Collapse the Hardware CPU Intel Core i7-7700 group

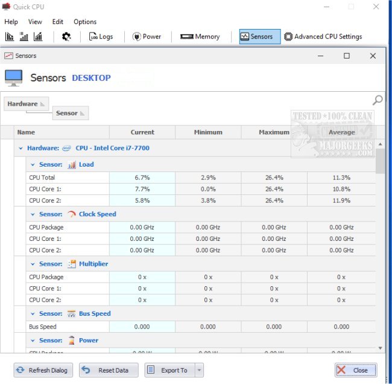click(x=21, y=148)
